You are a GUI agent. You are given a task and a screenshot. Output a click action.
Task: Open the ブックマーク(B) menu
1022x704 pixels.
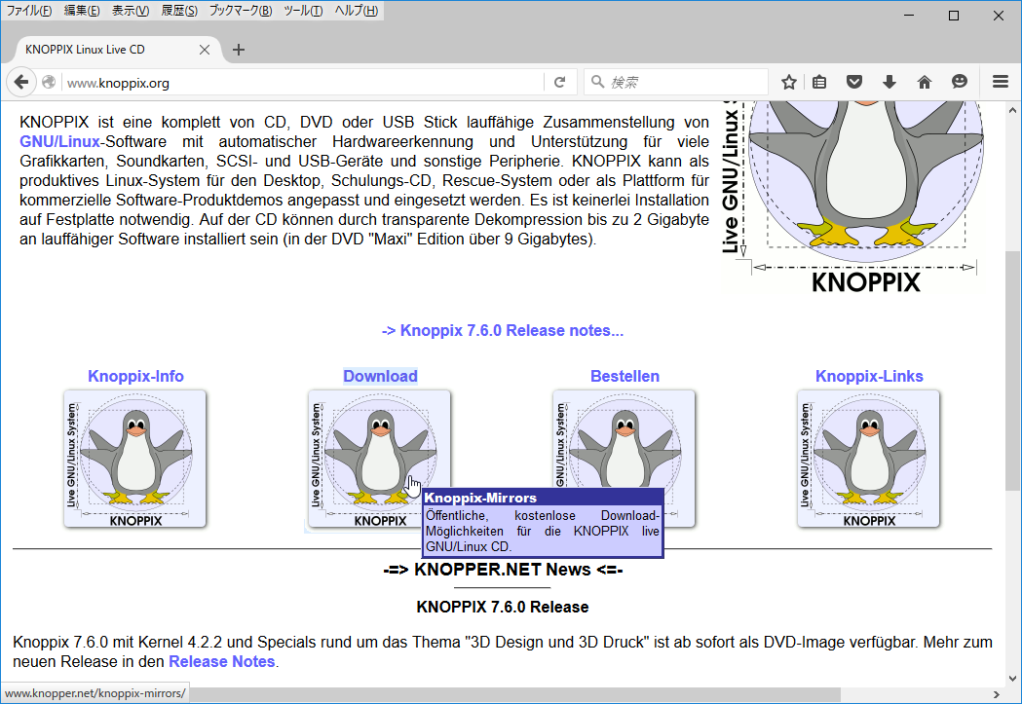(x=241, y=11)
